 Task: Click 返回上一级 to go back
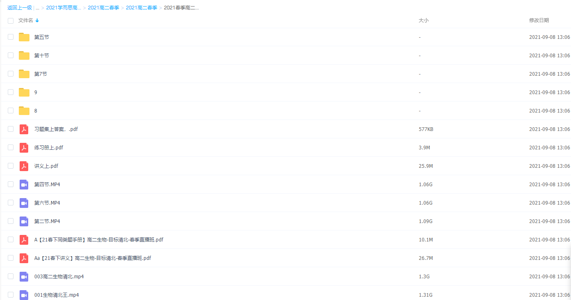pyautogui.click(x=19, y=8)
